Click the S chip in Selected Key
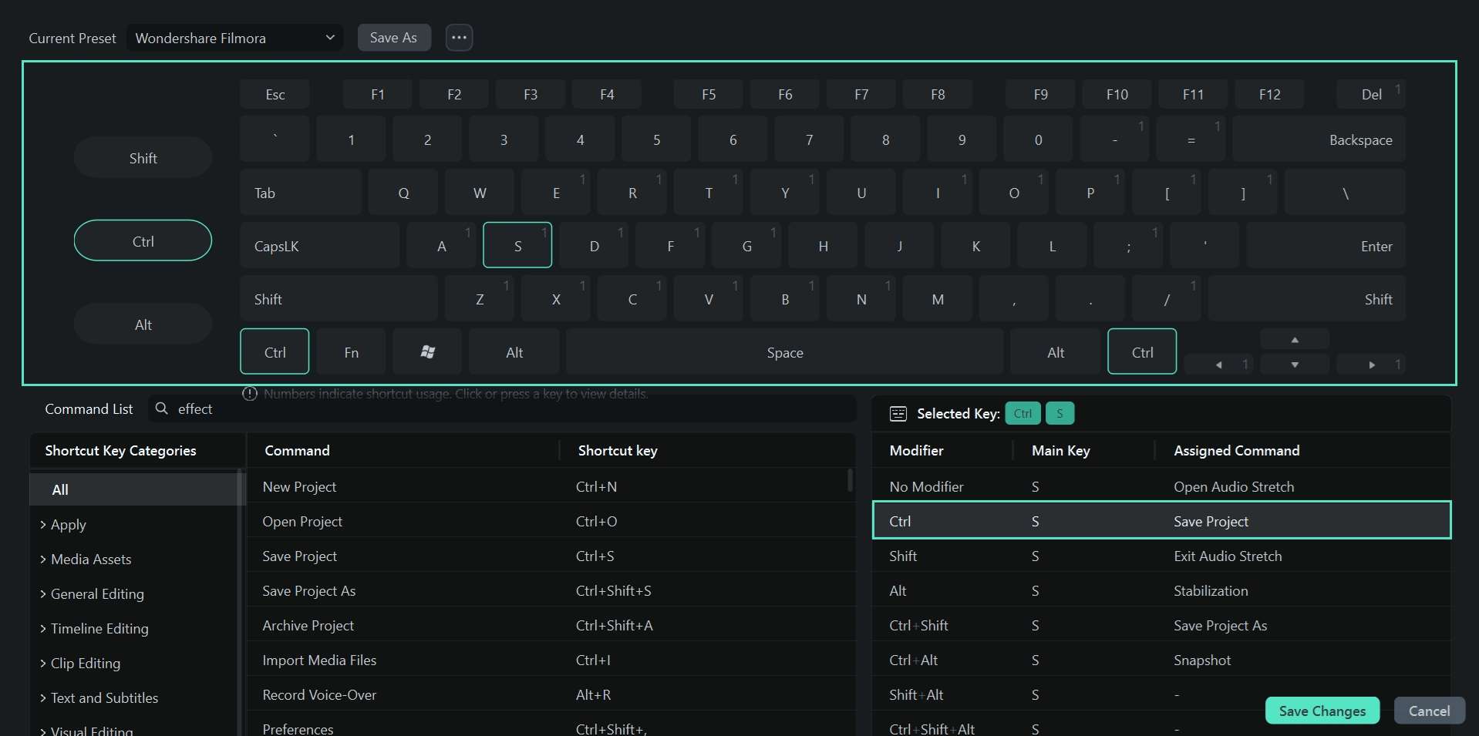 (1060, 413)
